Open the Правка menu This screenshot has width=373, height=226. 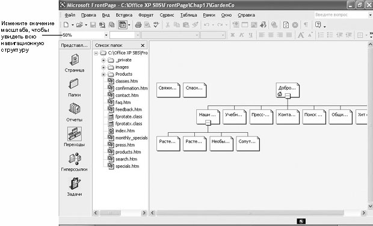click(x=88, y=15)
